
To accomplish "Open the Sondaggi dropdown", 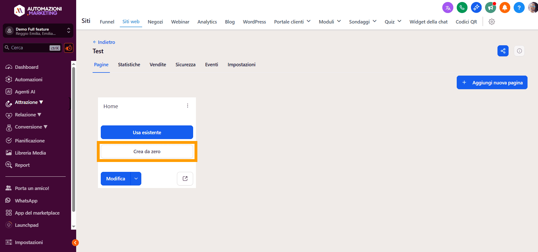I will (363, 22).
